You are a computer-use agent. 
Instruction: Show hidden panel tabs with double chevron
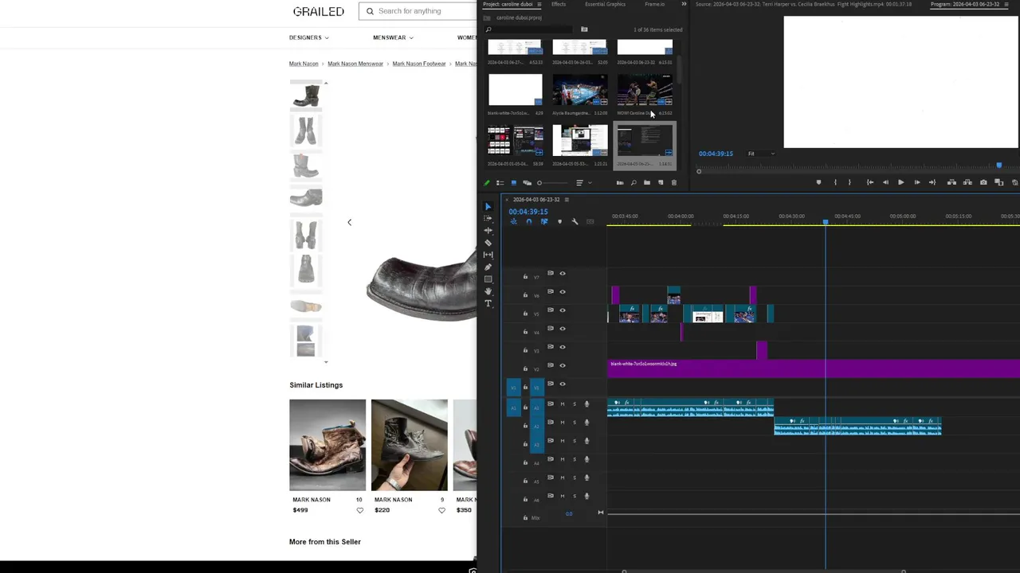point(683,4)
